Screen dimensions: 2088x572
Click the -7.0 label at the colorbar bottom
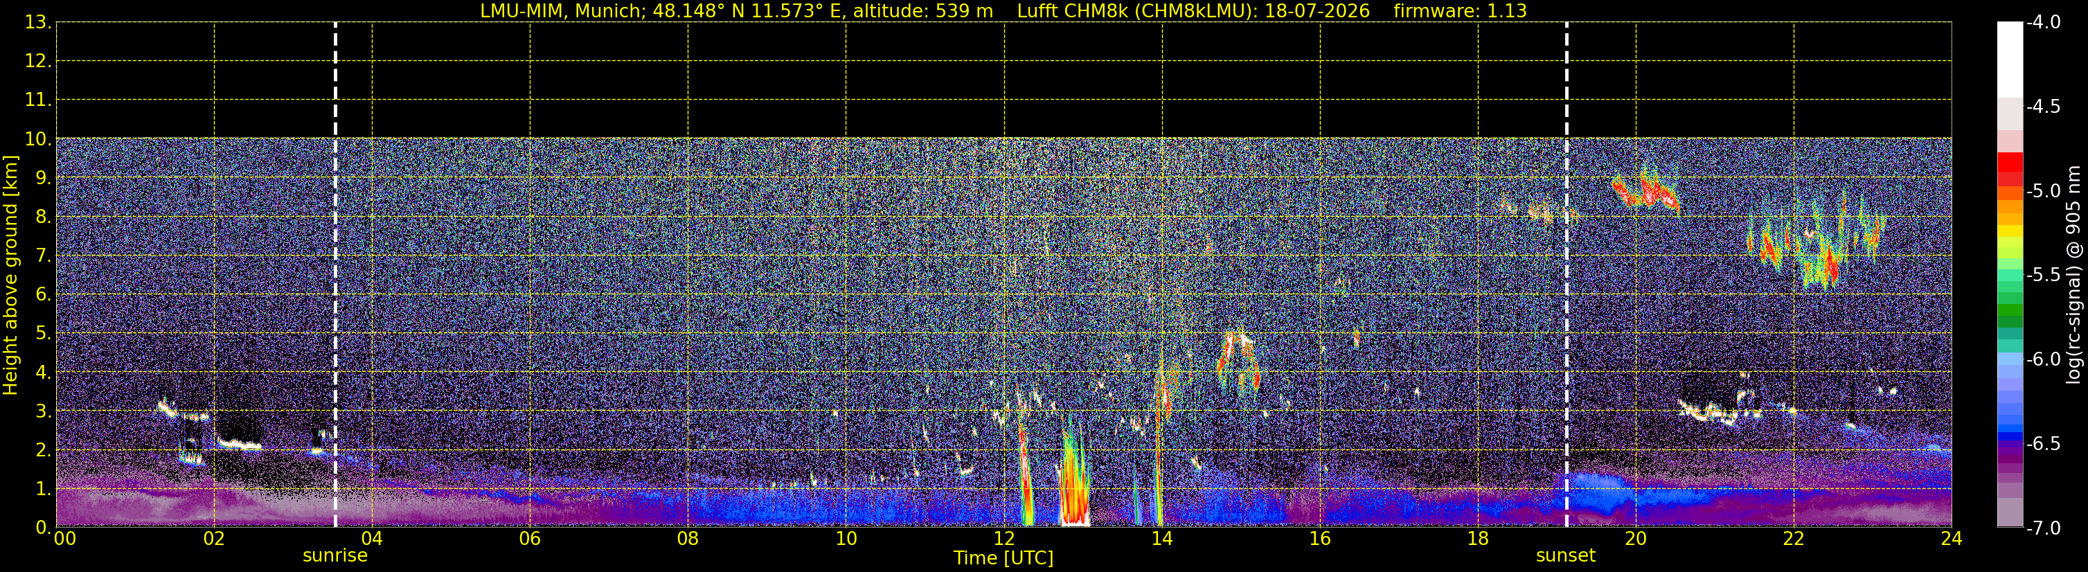pos(2042,528)
